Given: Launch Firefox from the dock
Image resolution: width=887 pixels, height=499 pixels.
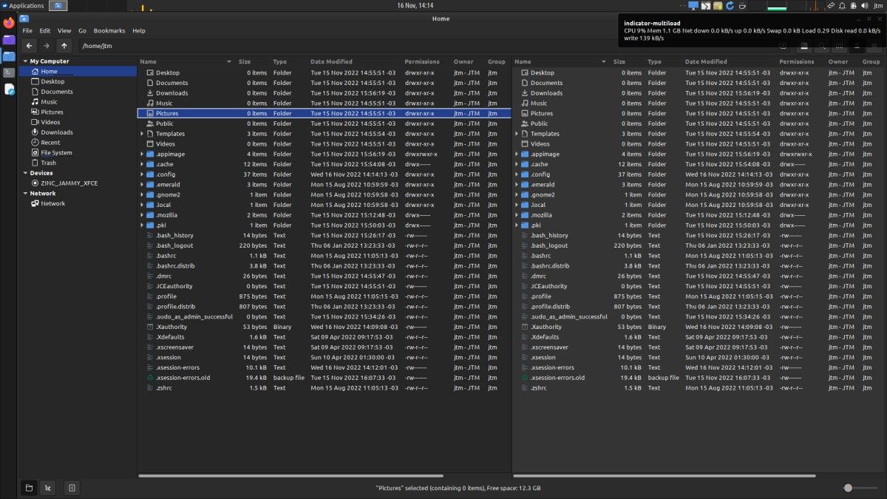Looking at the screenshot, I should (x=9, y=23).
